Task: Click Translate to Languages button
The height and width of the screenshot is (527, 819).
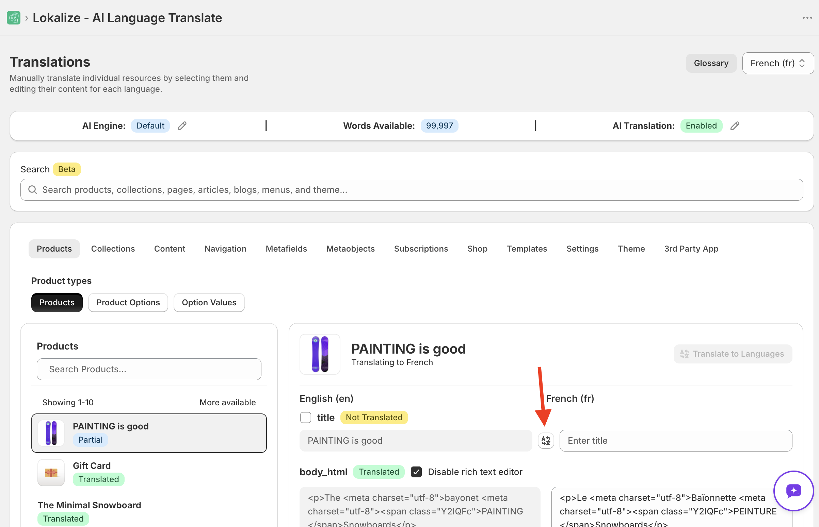Action: tap(733, 354)
